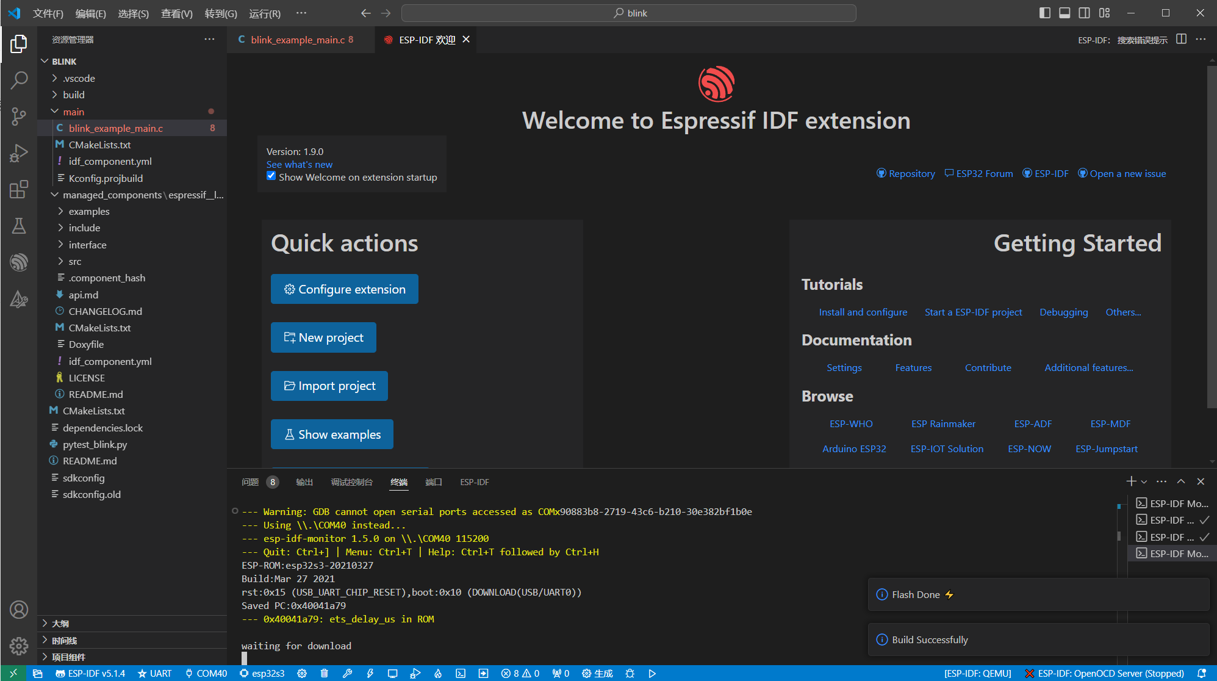Toggle Show Welcome on extension startup checkbox
The width and height of the screenshot is (1217, 681).
coord(271,176)
